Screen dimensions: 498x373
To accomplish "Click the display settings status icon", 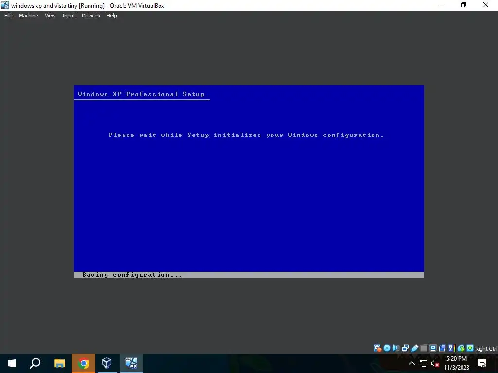I will (x=433, y=348).
